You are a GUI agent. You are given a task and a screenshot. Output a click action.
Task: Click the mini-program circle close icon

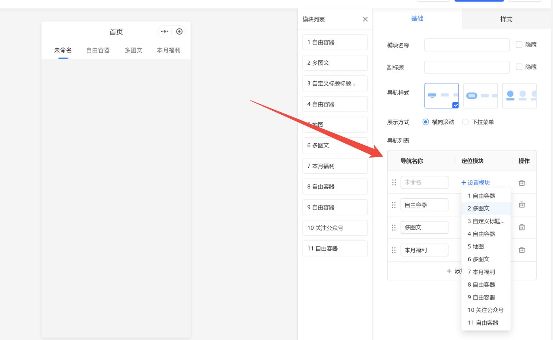point(179,32)
